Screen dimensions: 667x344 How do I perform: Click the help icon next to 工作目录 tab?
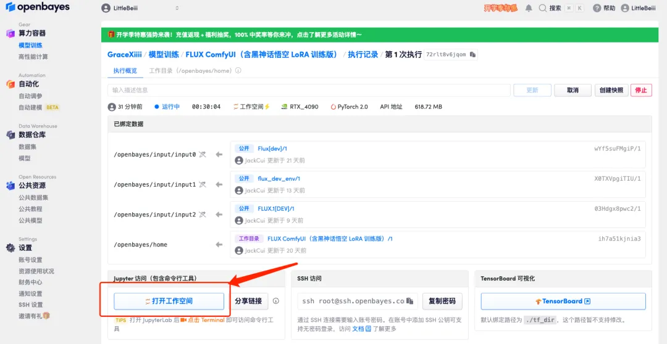coord(238,71)
